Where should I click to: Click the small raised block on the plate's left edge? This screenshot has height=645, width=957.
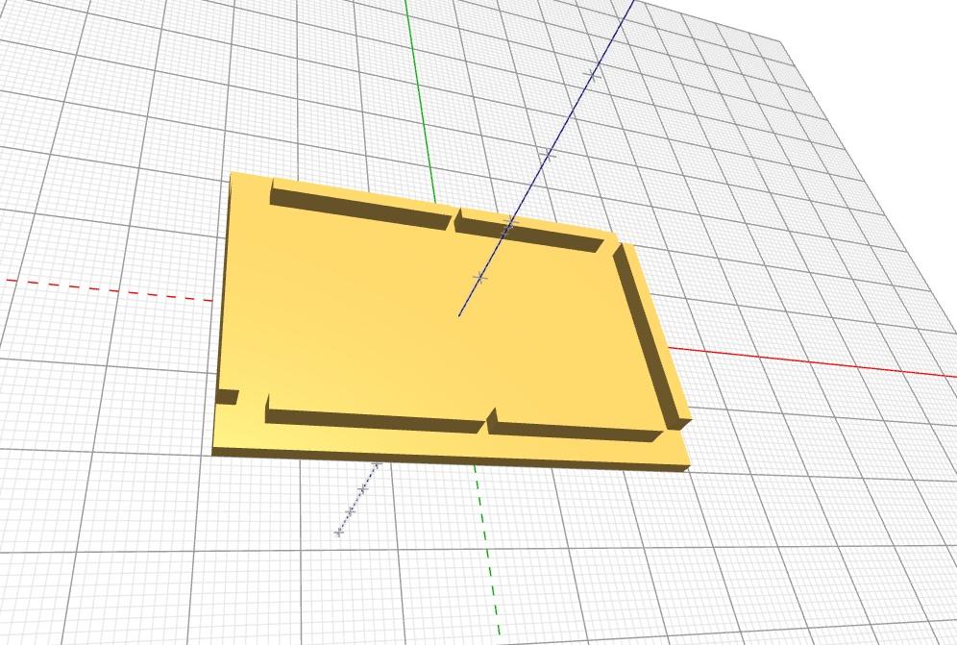point(228,396)
